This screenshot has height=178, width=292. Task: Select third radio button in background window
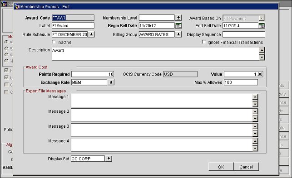[x=6, y=55]
